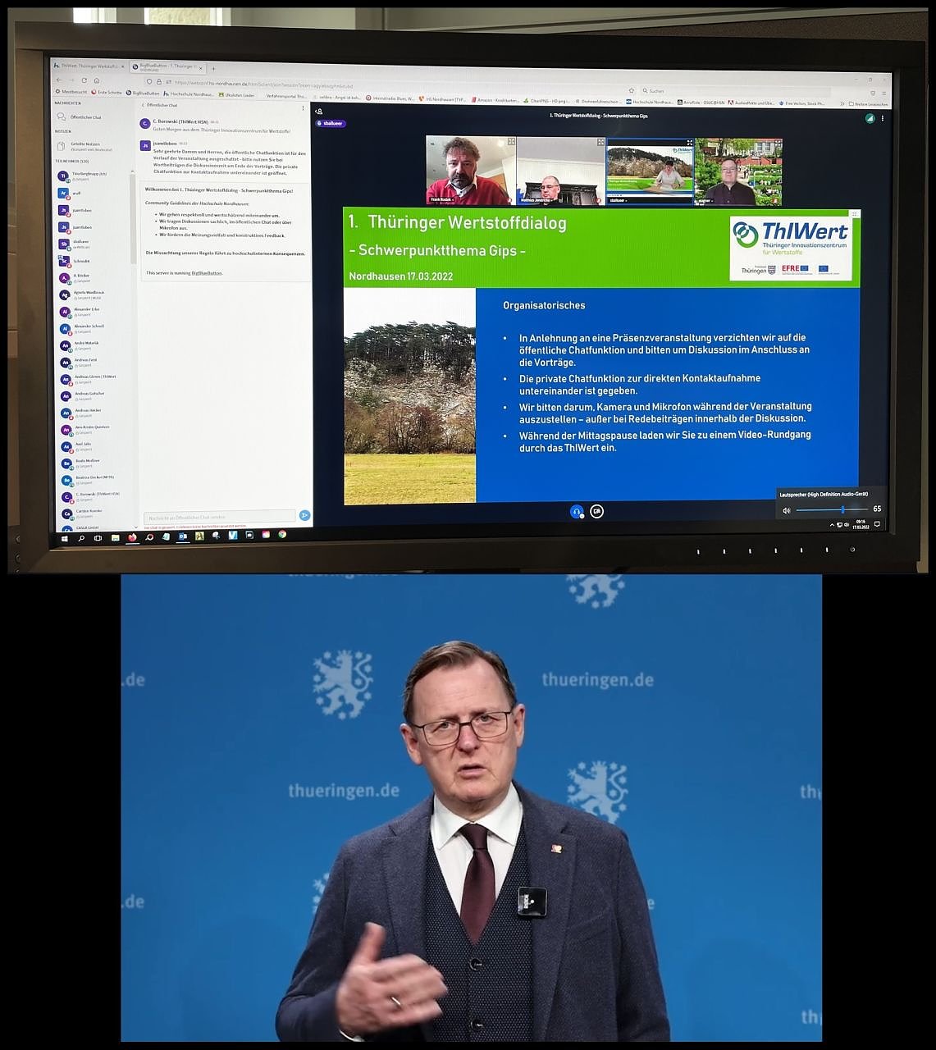Toggle the user list panel icon
Viewport: 936px width, 1050px height.
(x=319, y=112)
